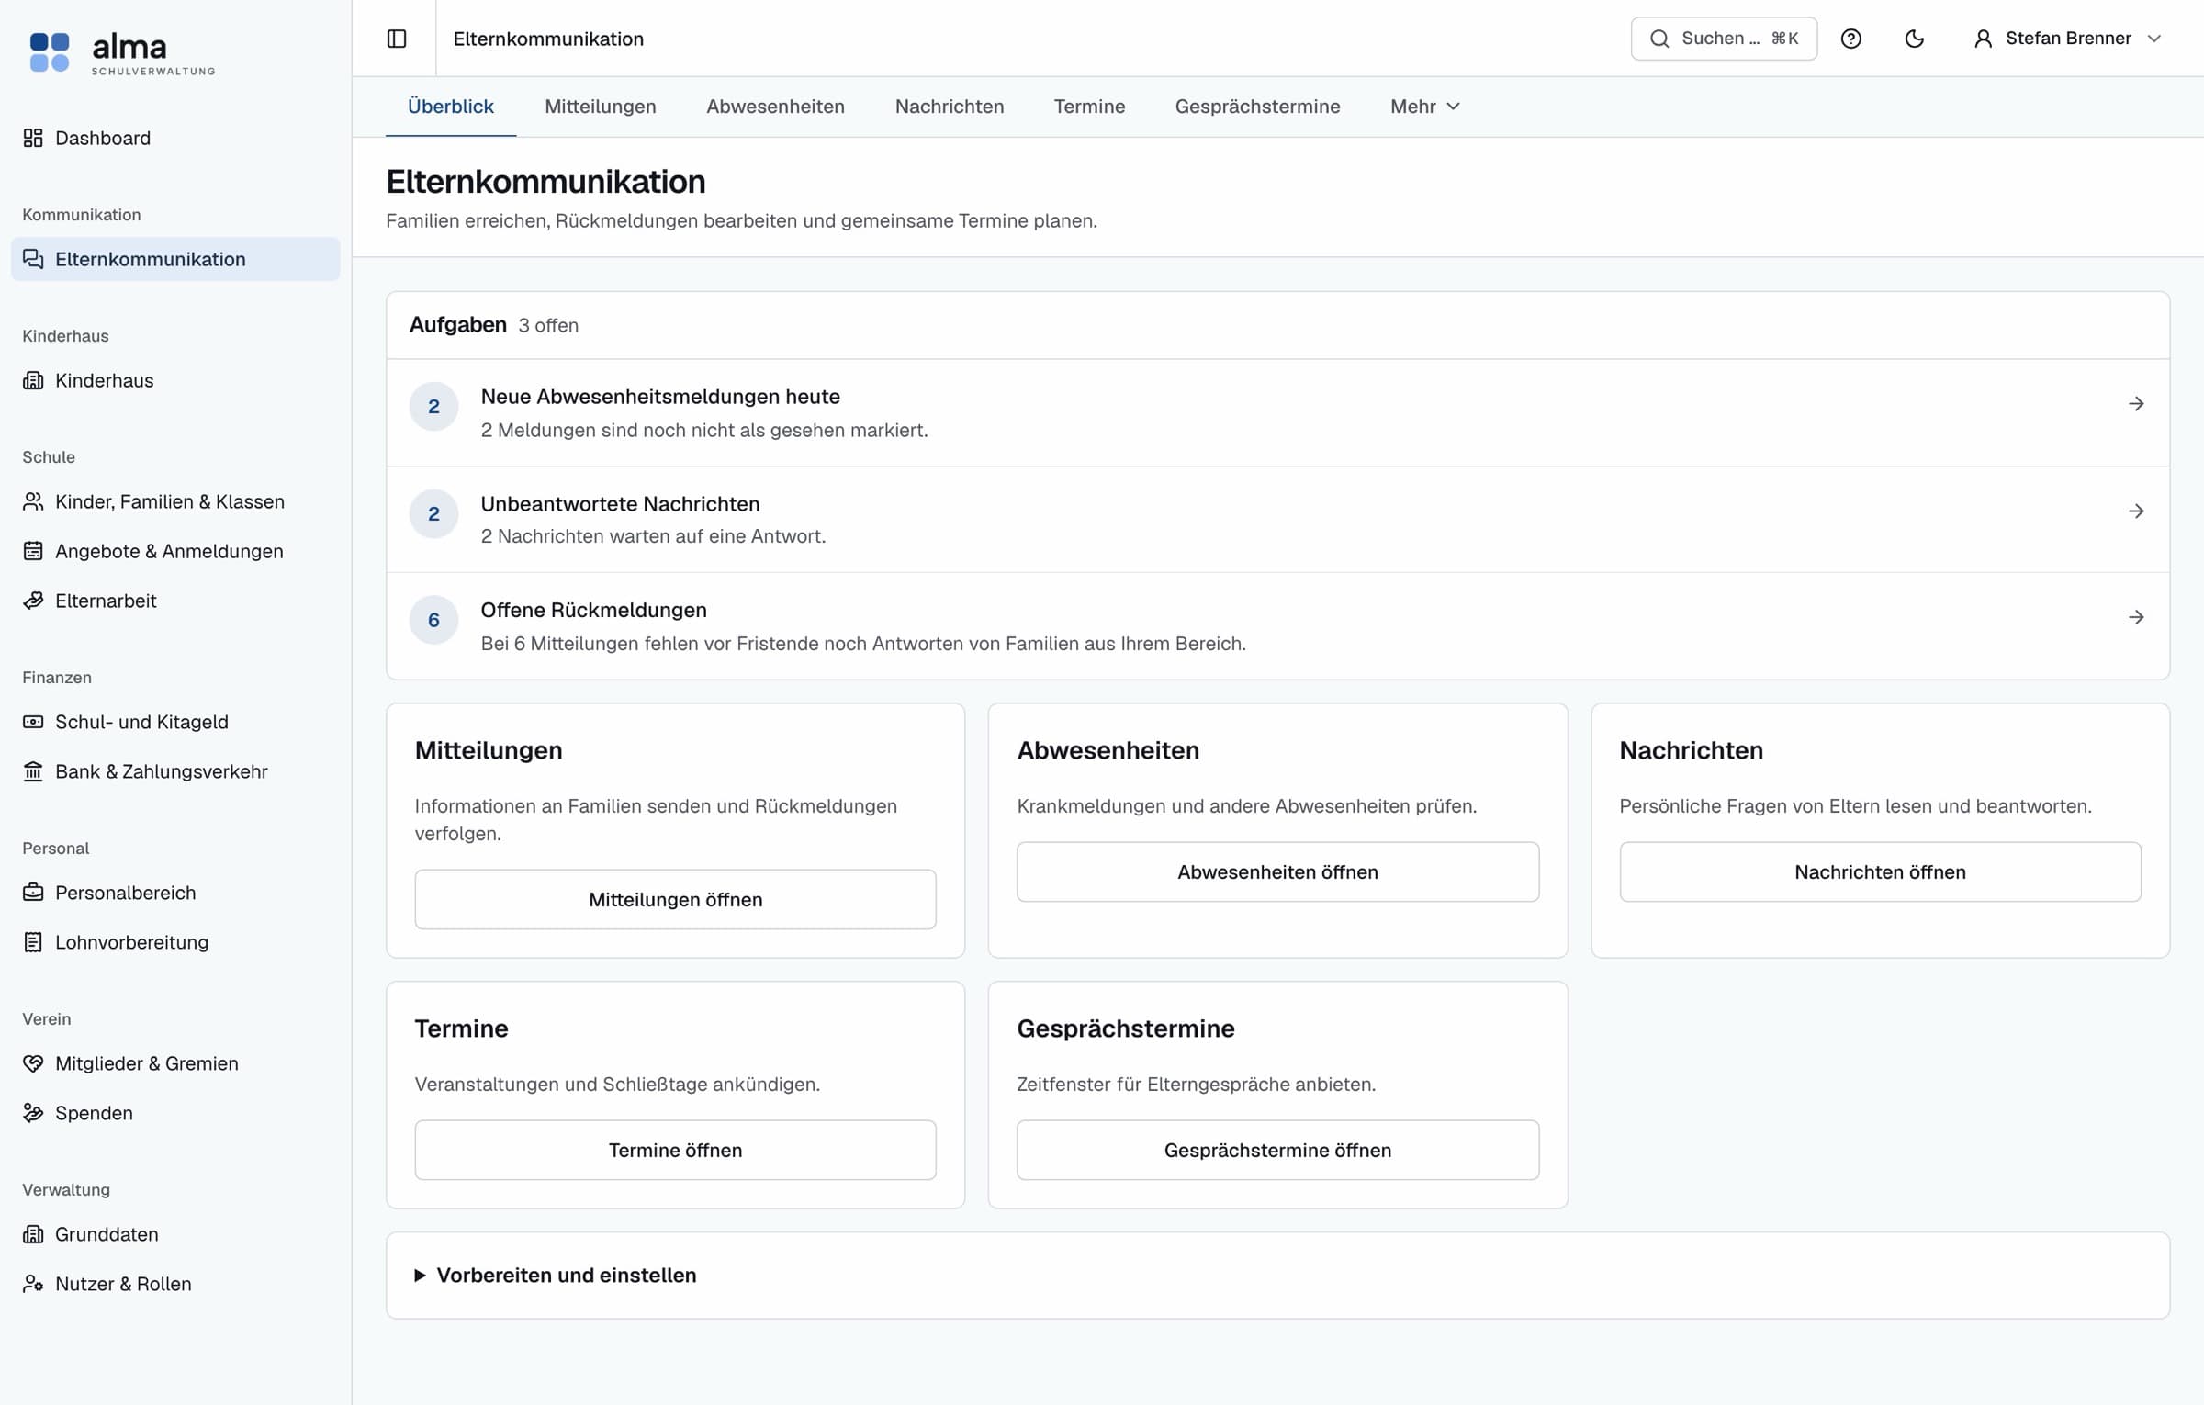Switch to the Abwesenheiten tab
The image size is (2204, 1405).
pos(775,107)
